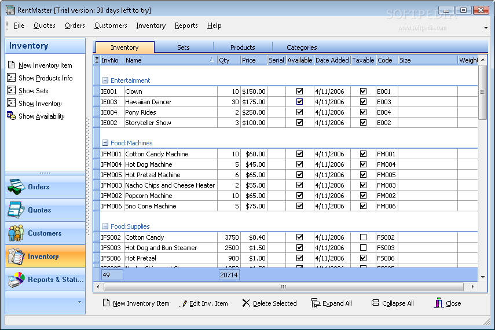Click the Close door icon
This screenshot has width=495, height=330.
click(x=438, y=303)
